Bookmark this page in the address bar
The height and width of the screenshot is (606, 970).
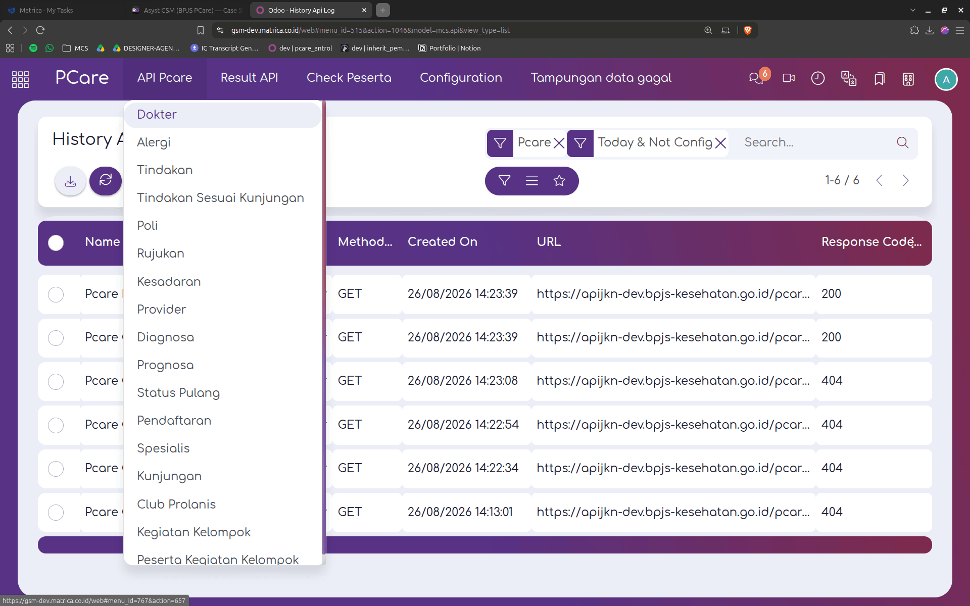point(201,30)
